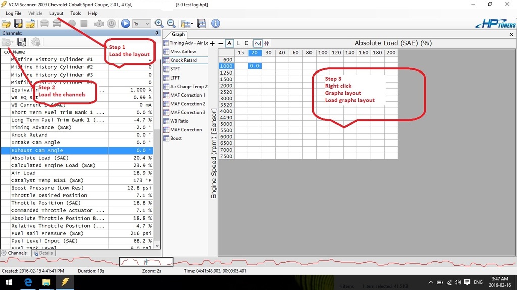
Task: Save the log file using the floppy icon
Action: coord(18,24)
